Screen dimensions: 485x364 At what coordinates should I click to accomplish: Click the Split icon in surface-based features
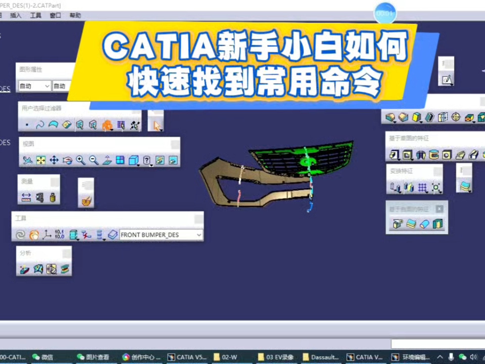pyautogui.click(x=397, y=224)
